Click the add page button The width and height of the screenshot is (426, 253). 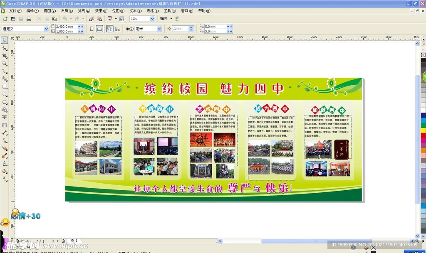63,241
